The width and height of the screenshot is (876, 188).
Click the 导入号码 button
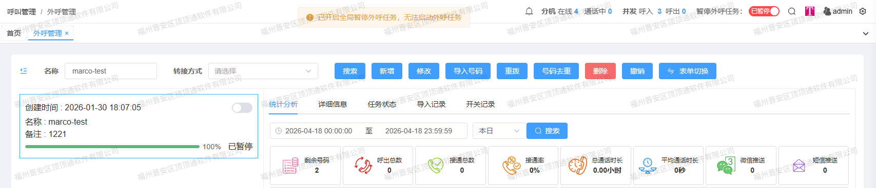pos(468,71)
